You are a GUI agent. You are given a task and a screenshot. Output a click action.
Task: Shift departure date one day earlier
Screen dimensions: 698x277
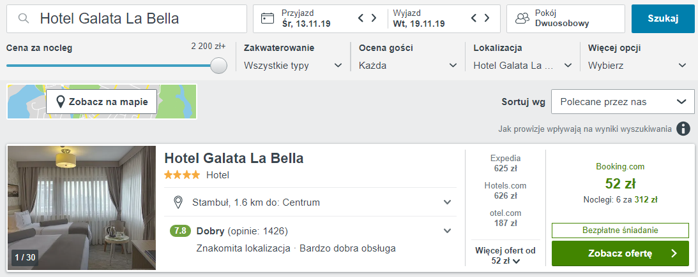coord(474,18)
